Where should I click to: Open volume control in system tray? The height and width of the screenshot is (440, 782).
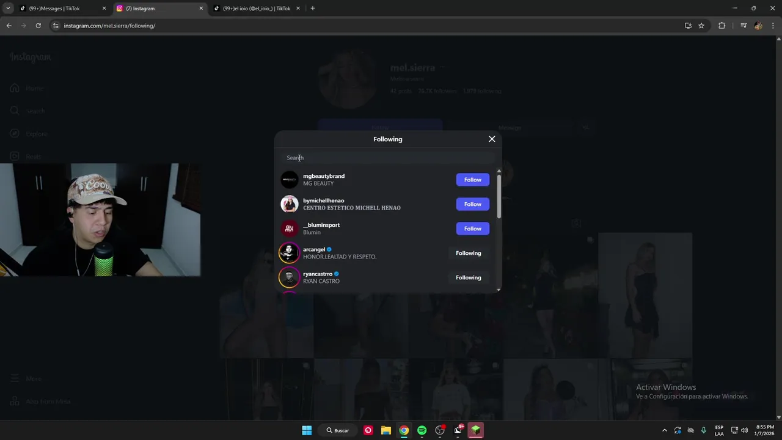744,430
